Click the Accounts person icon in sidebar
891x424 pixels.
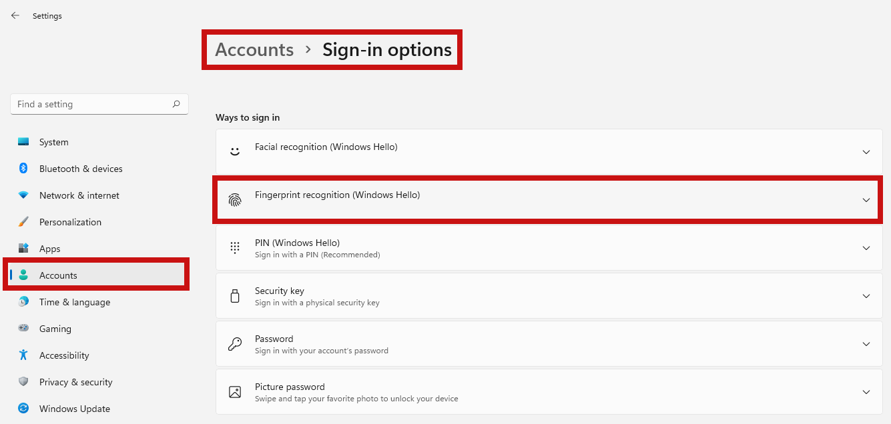[23, 275]
